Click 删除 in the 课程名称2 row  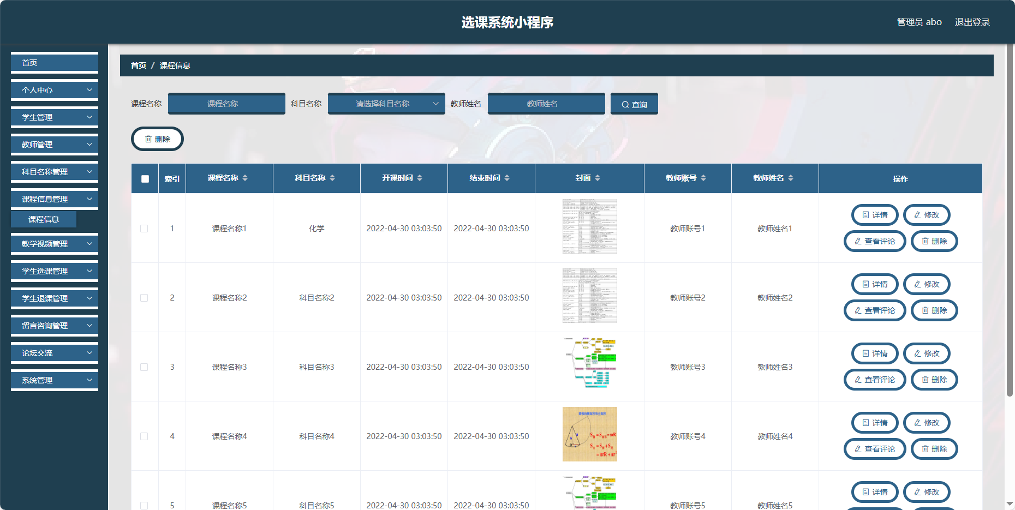pyautogui.click(x=934, y=310)
